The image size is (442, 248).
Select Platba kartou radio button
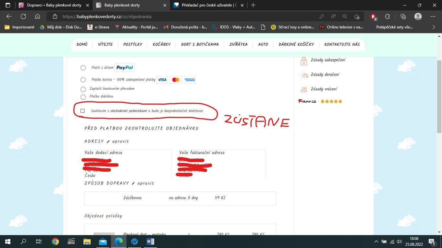pos(83,80)
